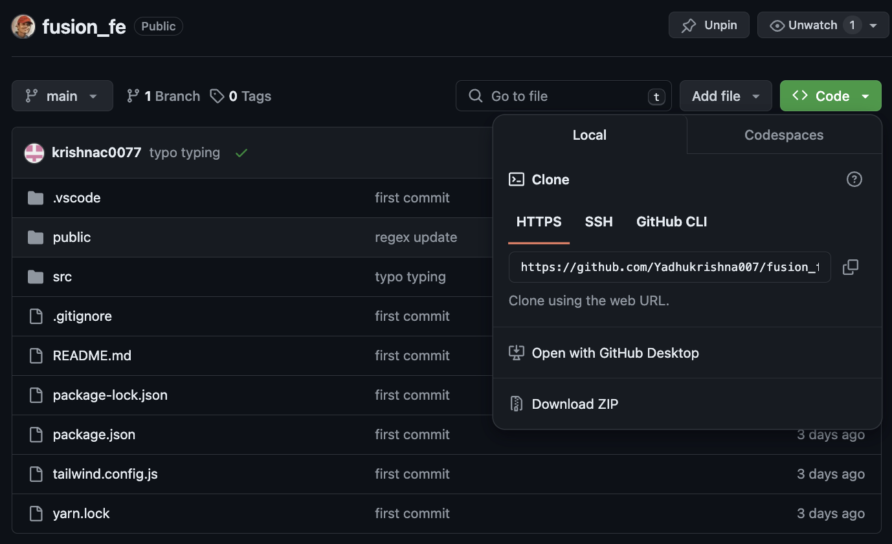Click the tag icon beside Tags

217,96
